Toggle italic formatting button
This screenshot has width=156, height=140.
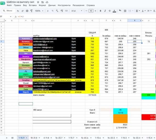click(x=105, y=11)
